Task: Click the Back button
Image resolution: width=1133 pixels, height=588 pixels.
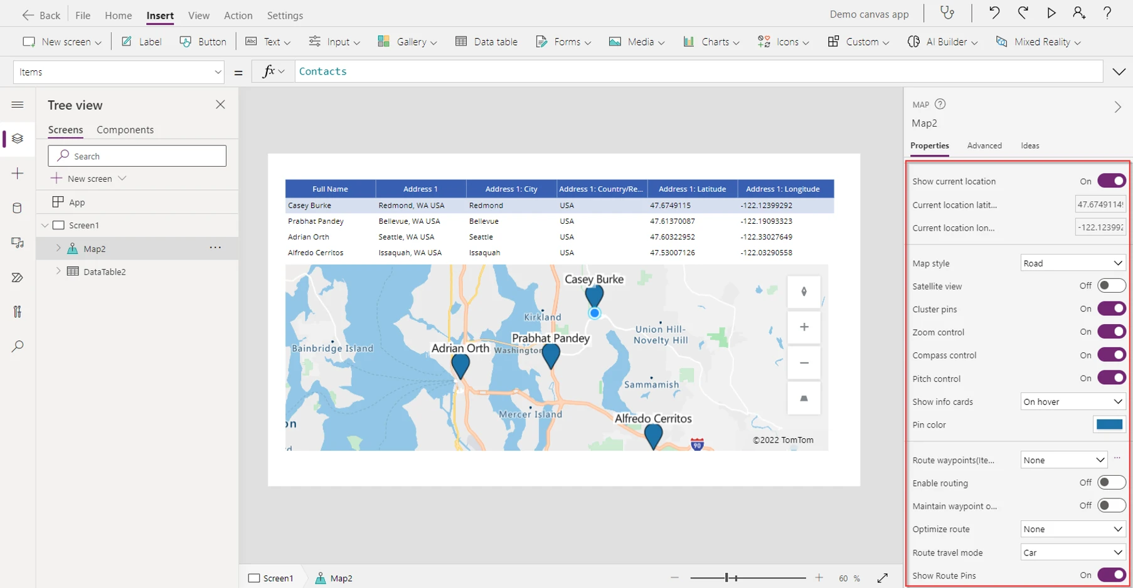Action: 41,15
